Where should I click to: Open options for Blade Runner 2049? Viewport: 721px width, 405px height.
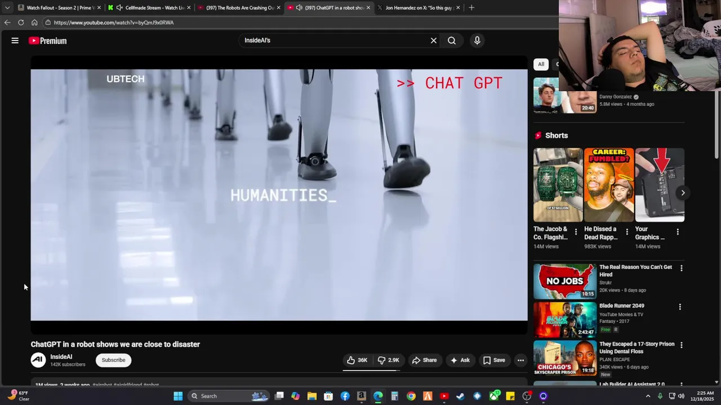[x=680, y=307]
